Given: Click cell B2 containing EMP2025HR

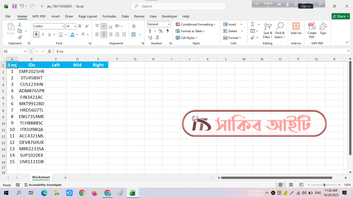Looking at the screenshot, I should click(x=32, y=71).
